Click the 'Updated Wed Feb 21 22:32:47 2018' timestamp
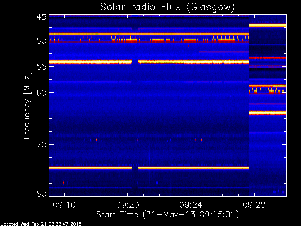301x226 pixels. pos(41,224)
